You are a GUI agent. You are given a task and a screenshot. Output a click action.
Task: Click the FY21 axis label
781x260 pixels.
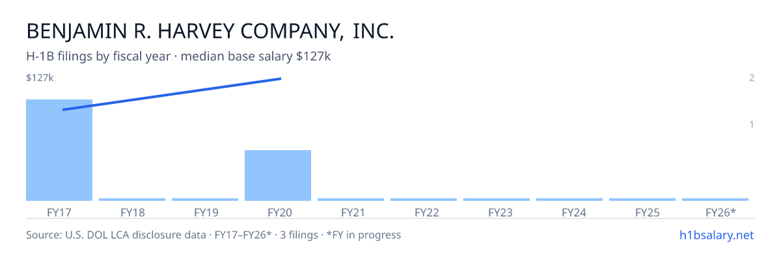pos(351,212)
